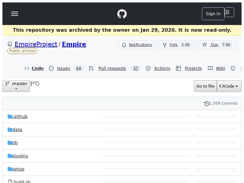The image size is (244, 183).
Task: Click the tags icon beside master
Action: point(37,84)
